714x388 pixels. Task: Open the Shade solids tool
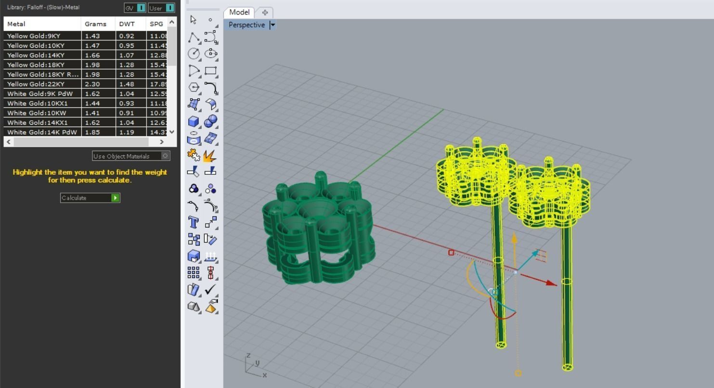(194, 307)
